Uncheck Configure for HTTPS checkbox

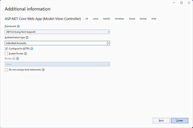6,49
